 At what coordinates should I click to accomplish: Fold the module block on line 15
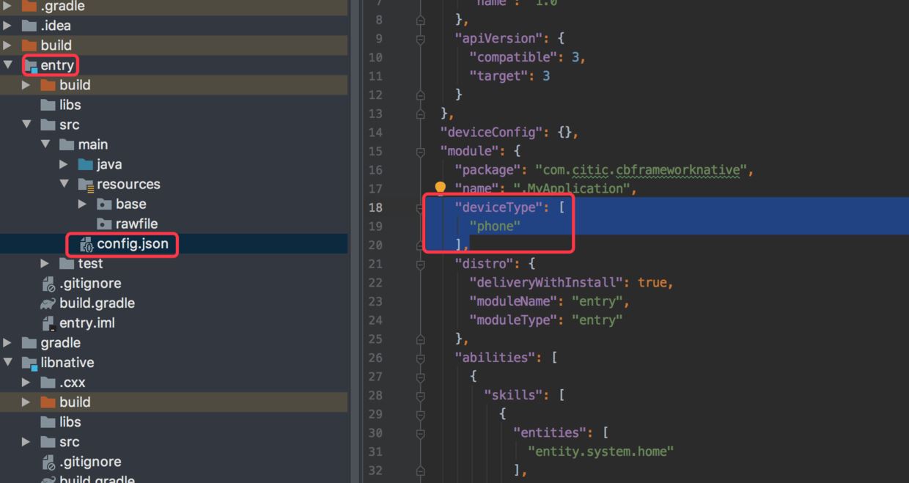click(420, 151)
